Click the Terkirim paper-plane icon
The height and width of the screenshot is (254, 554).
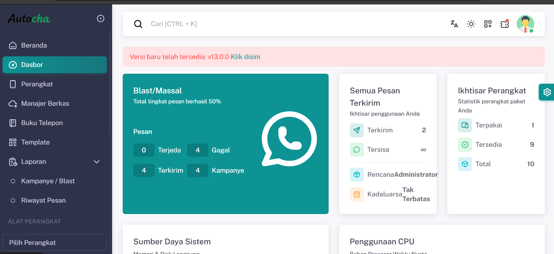(357, 130)
